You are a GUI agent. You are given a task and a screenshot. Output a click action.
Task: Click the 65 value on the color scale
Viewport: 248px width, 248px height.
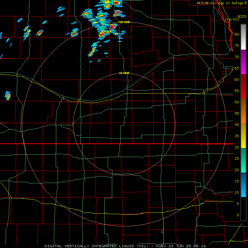(x=237, y=68)
